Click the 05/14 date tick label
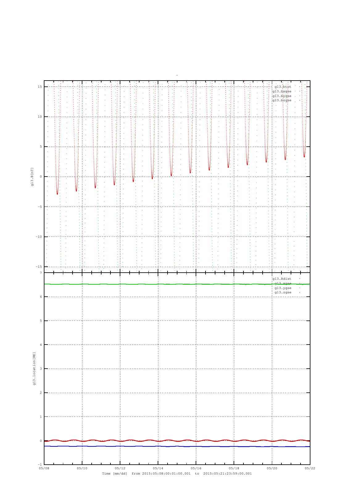This screenshot has width=349, height=494. coord(158,468)
